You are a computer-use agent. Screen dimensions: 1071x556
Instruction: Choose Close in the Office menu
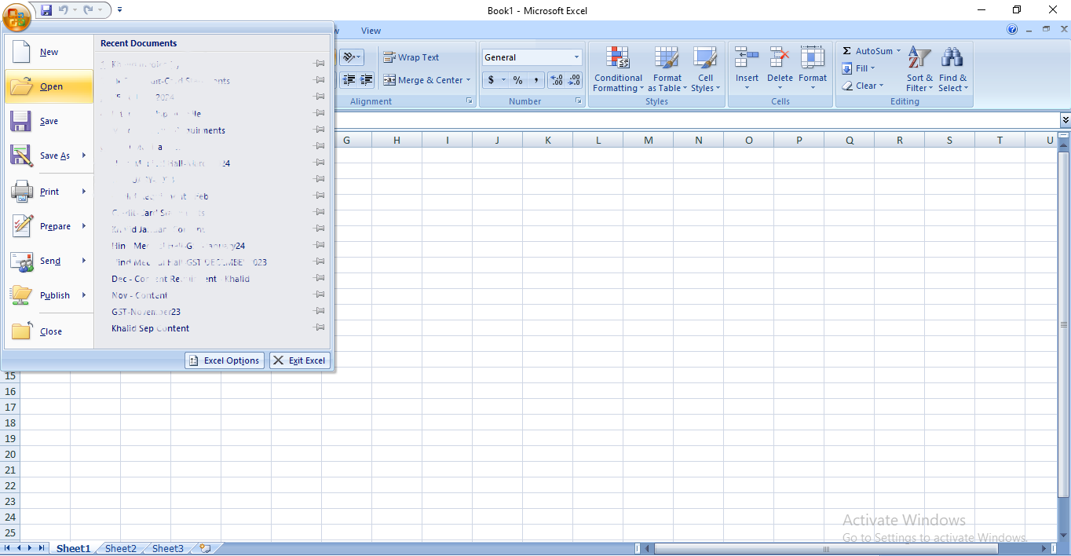pyautogui.click(x=49, y=331)
